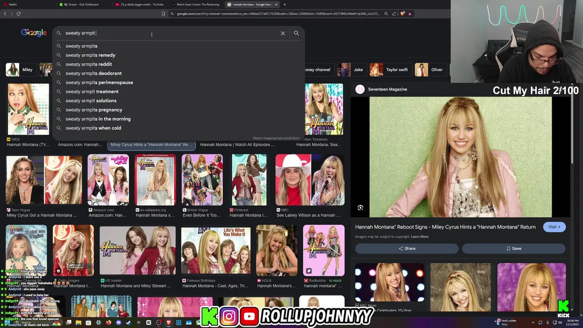This screenshot has width=583, height=328.
Task: Open Steam from the taskbar
Action: coord(128,323)
